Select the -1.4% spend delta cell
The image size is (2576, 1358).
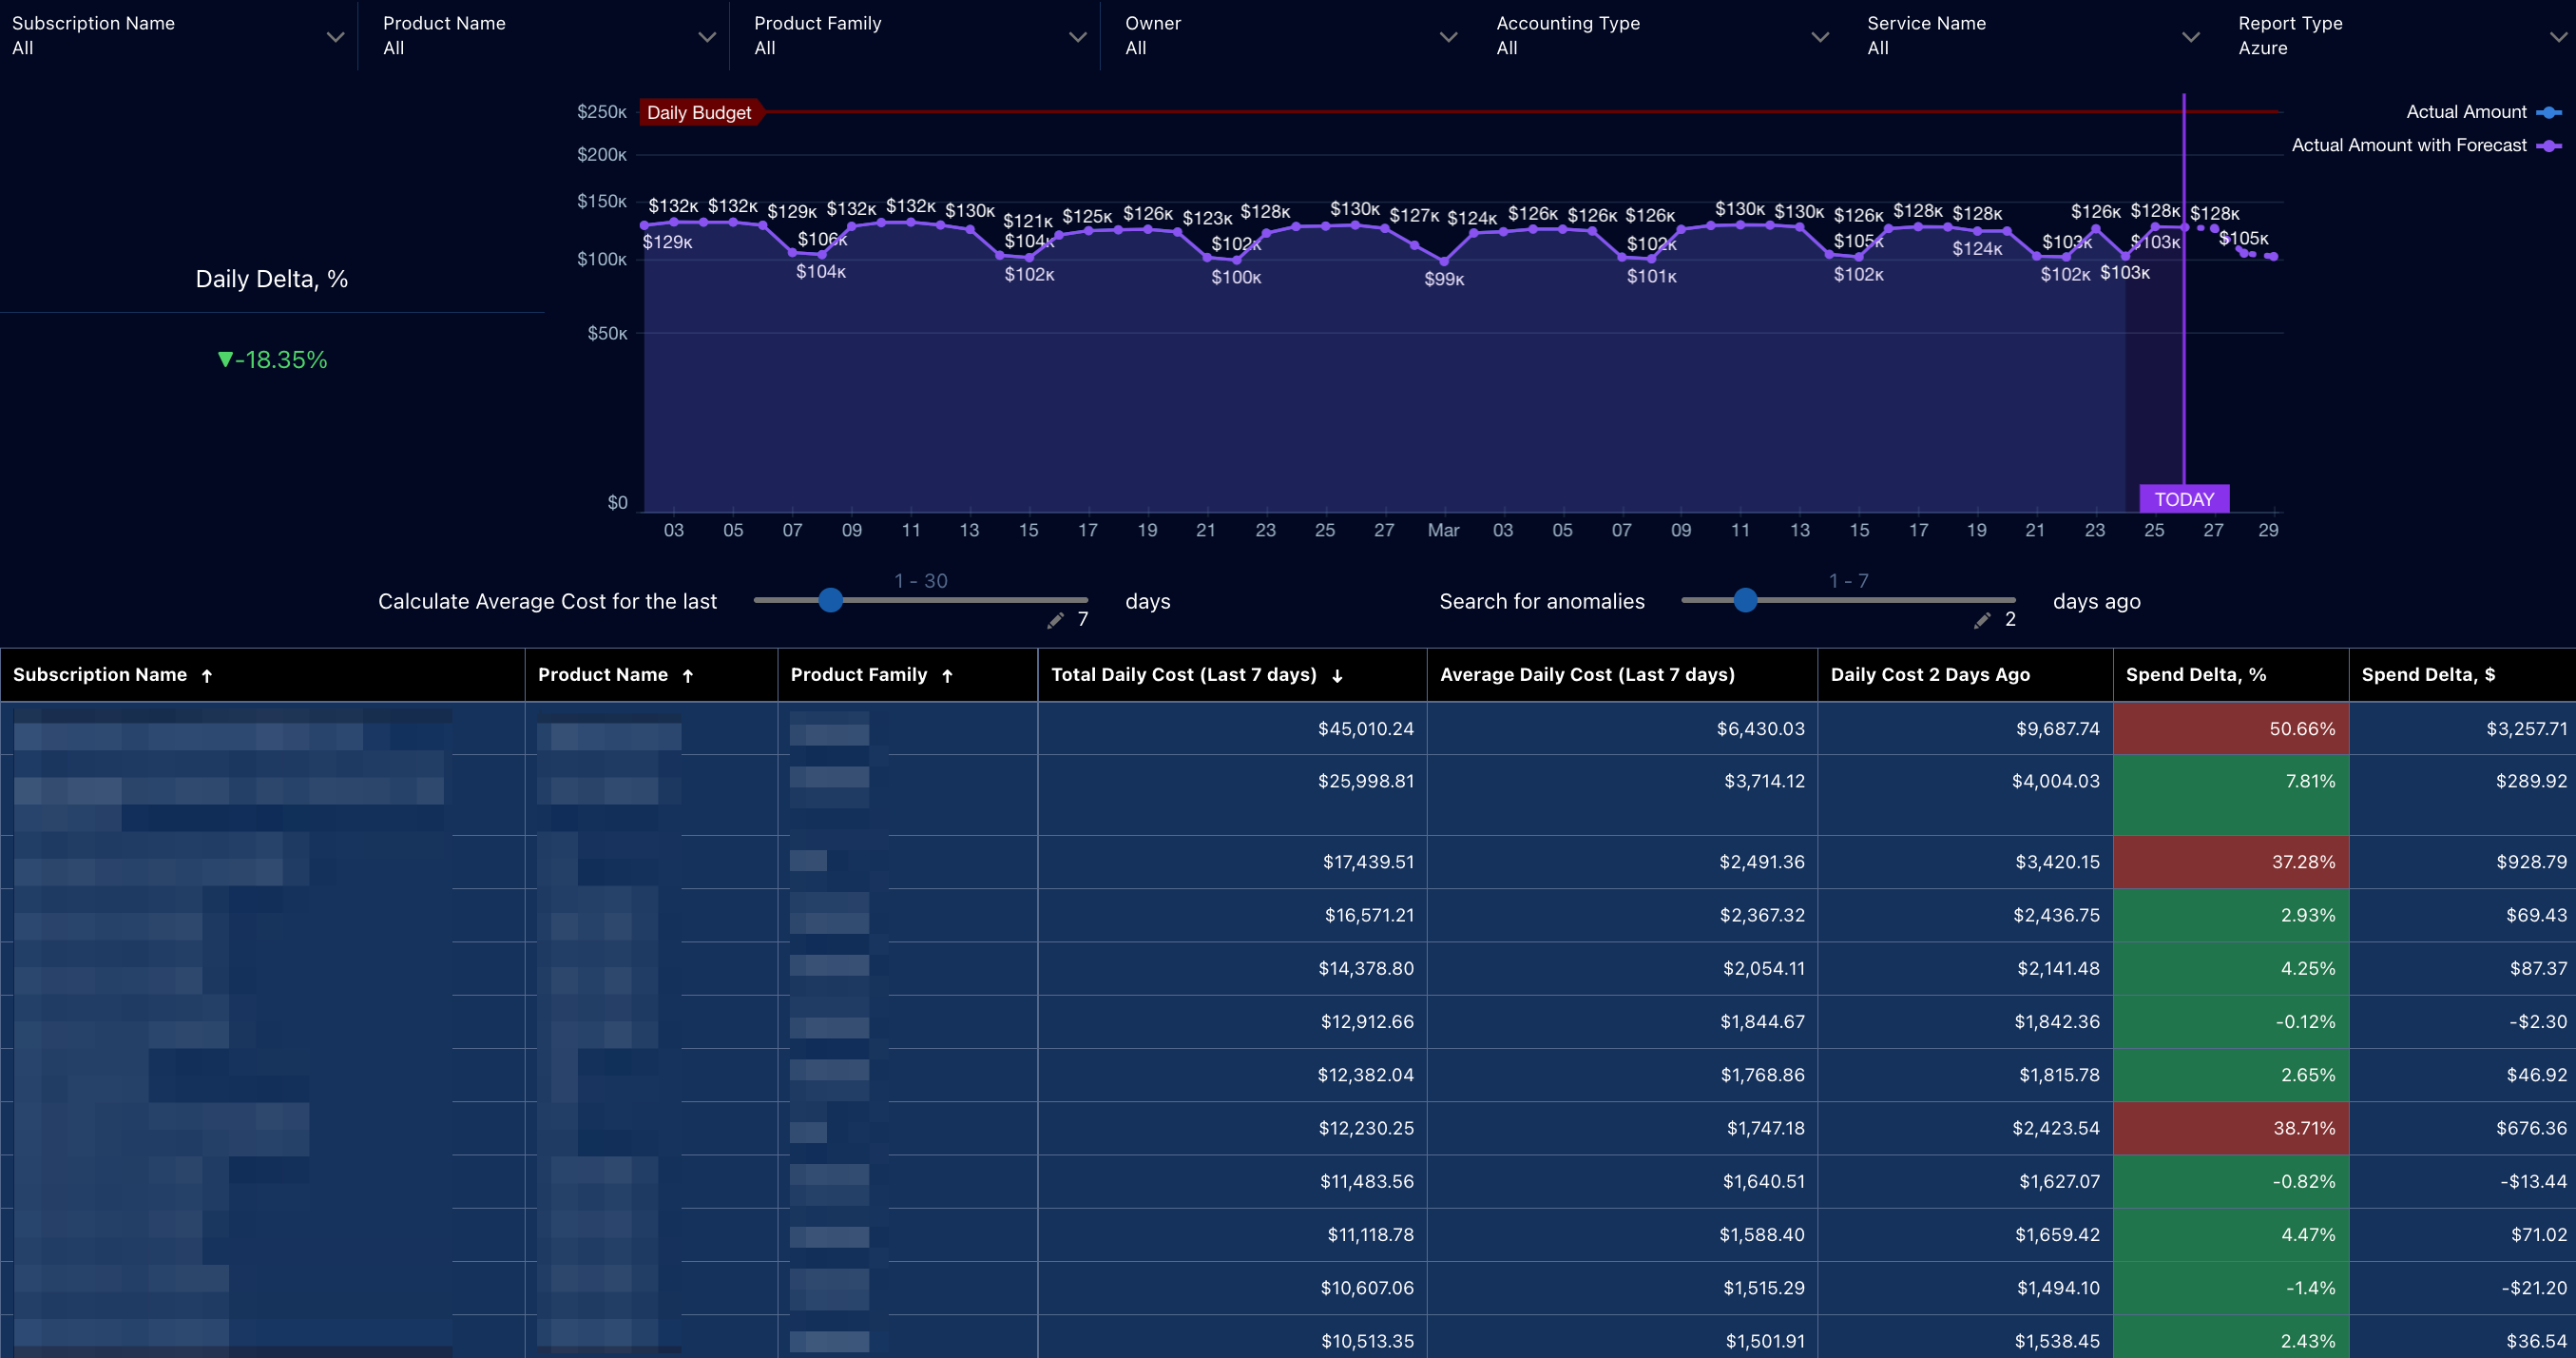(x=2231, y=1287)
